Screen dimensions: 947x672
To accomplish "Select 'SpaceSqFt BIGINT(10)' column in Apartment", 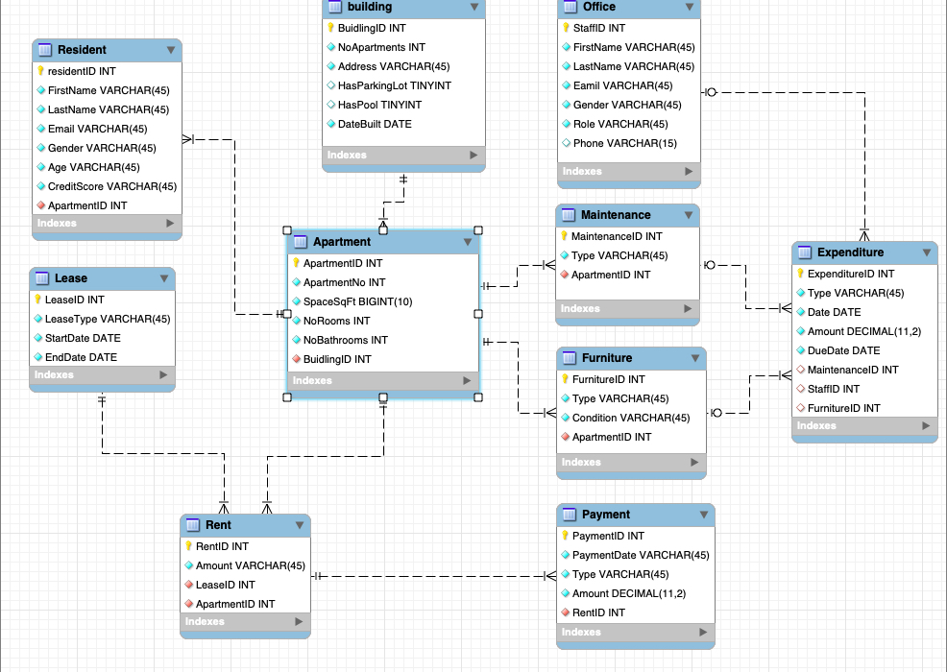I will click(383, 301).
